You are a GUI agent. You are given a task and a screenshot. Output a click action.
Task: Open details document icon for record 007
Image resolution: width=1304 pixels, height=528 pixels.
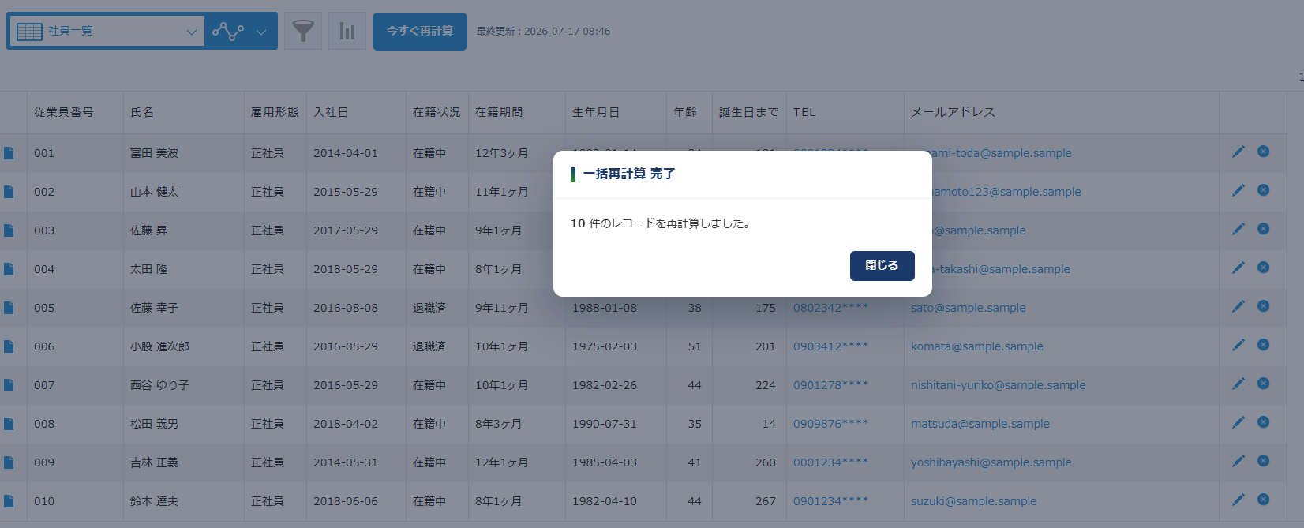coord(9,385)
